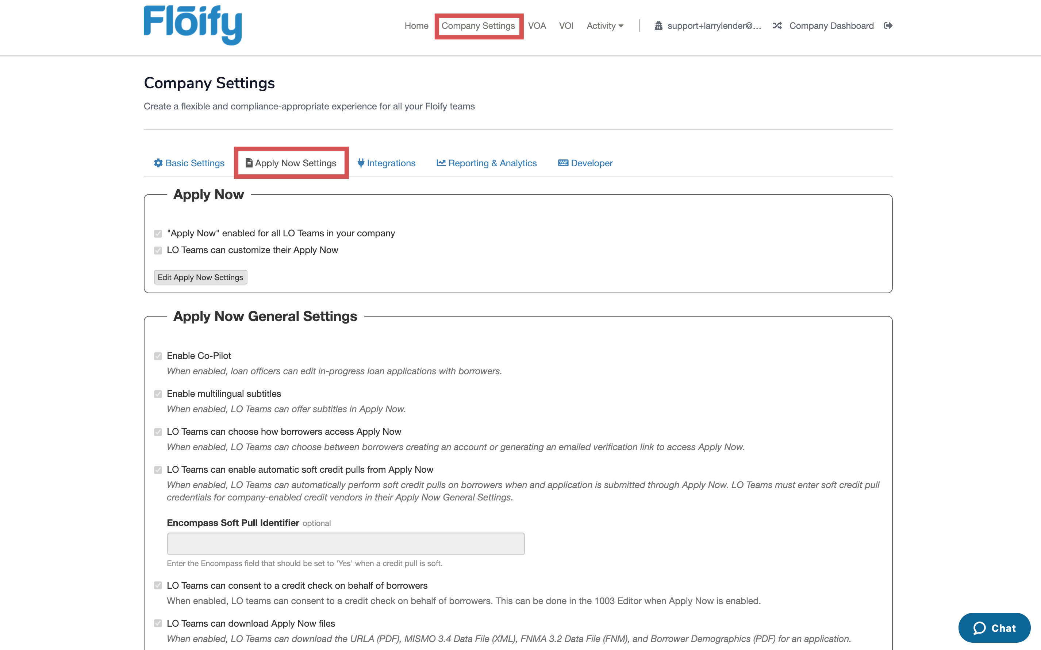The height and width of the screenshot is (650, 1041).
Task: Click the keyboard icon beside Developer
Action: tap(563, 163)
